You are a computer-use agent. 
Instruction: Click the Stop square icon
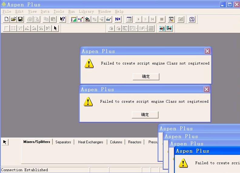pos(162,19)
